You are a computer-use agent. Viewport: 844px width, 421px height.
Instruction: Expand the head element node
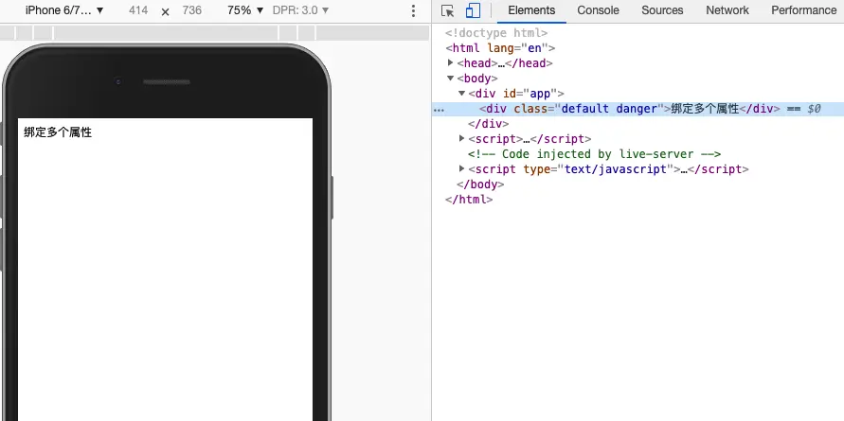(x=451, y=62)
